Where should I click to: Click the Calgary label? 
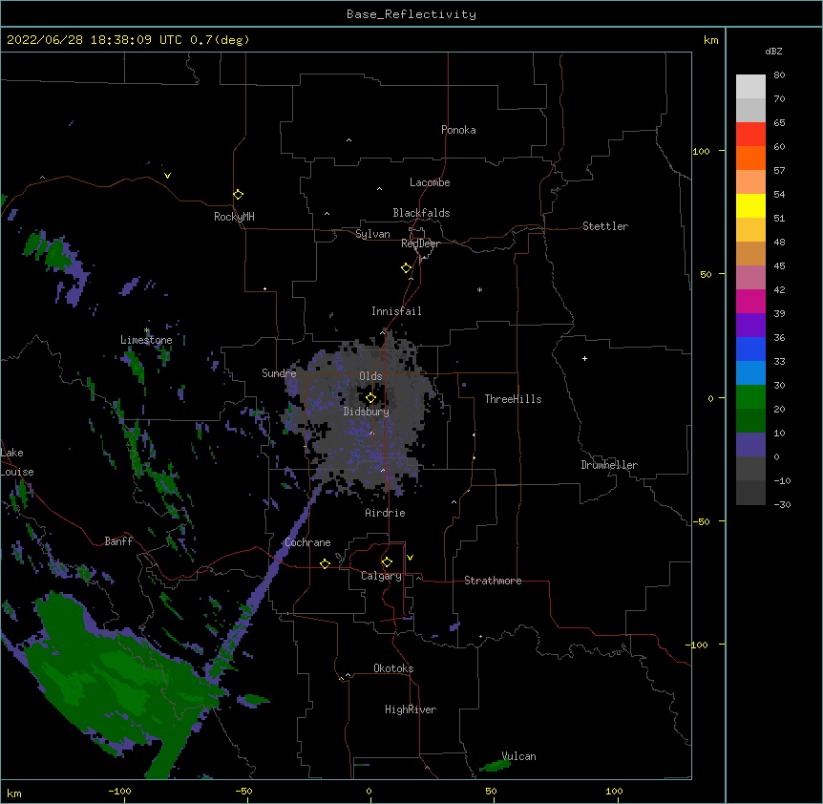pos(381,576)
